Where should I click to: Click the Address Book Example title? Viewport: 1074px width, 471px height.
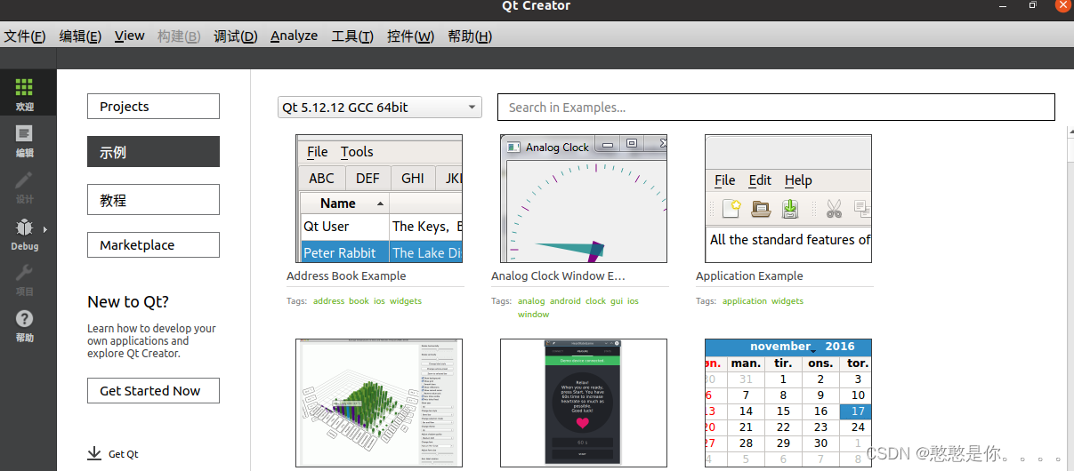coord(346,276)
